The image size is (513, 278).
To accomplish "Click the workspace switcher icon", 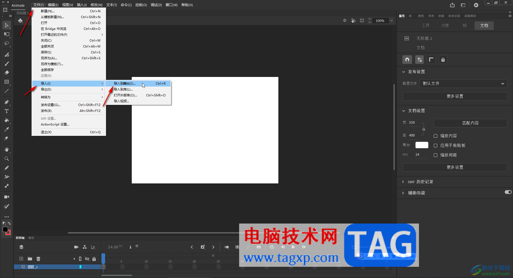I will [x=463, y=5].
